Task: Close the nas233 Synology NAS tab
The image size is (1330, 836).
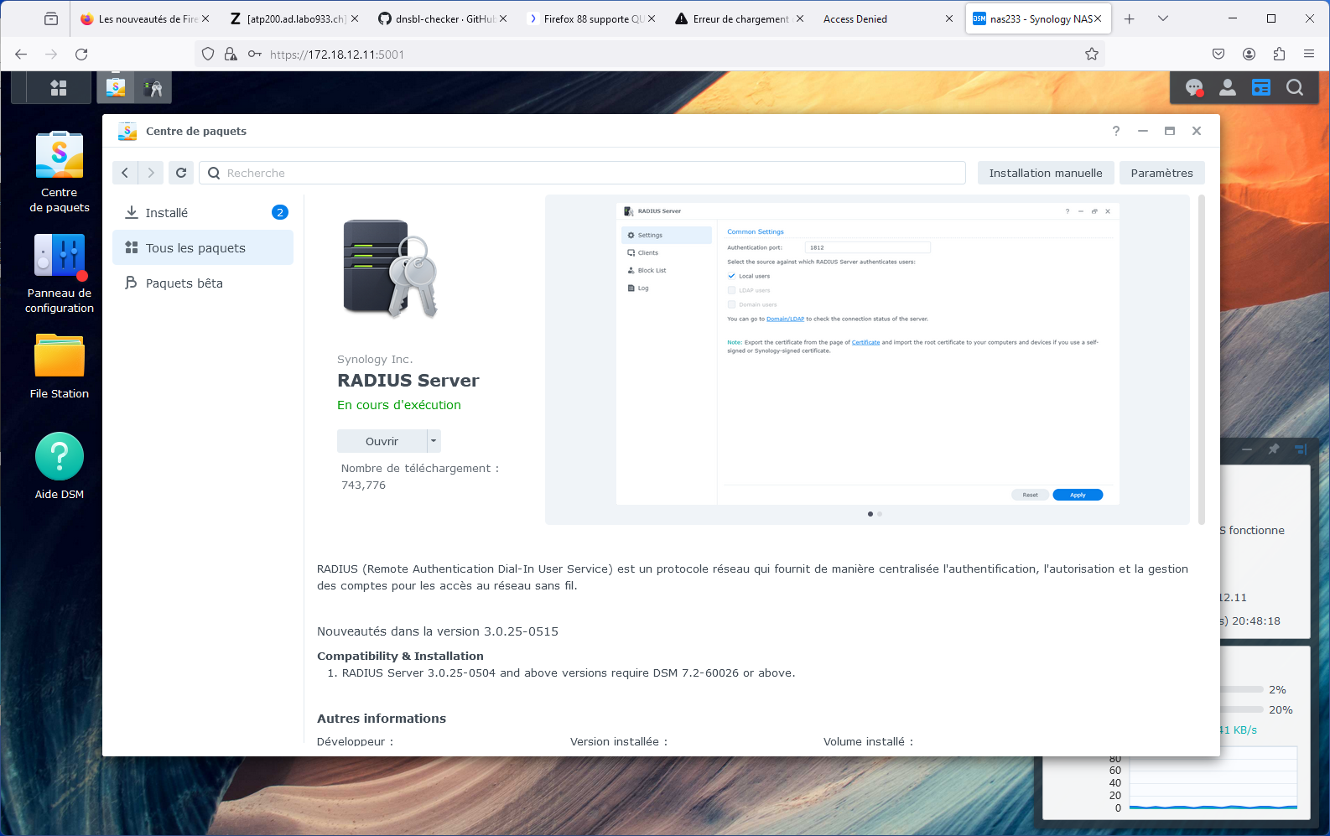Action: coord(1098,18)
